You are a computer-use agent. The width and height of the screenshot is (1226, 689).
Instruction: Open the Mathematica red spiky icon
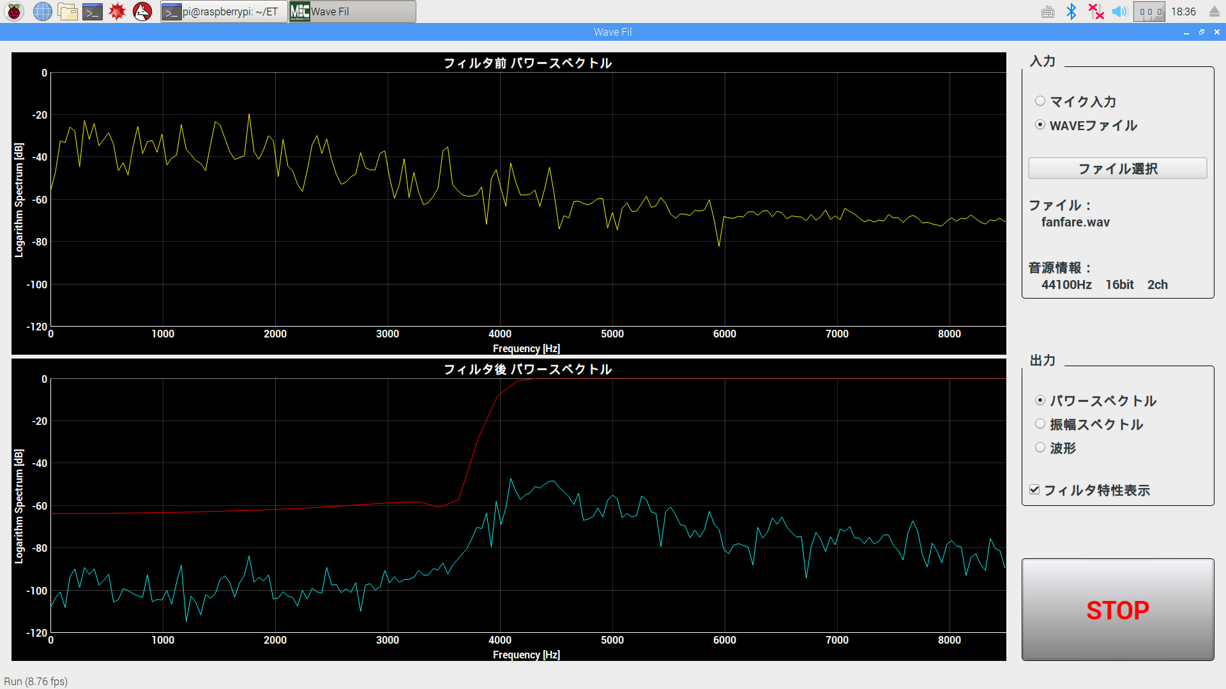117,11
